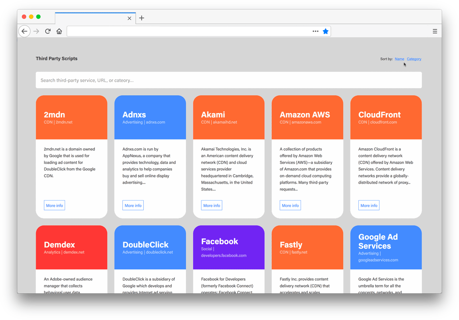Click the 'Analytics | demdex.net' subtitle
Screen dimensions: 459x320
(64, 252)
